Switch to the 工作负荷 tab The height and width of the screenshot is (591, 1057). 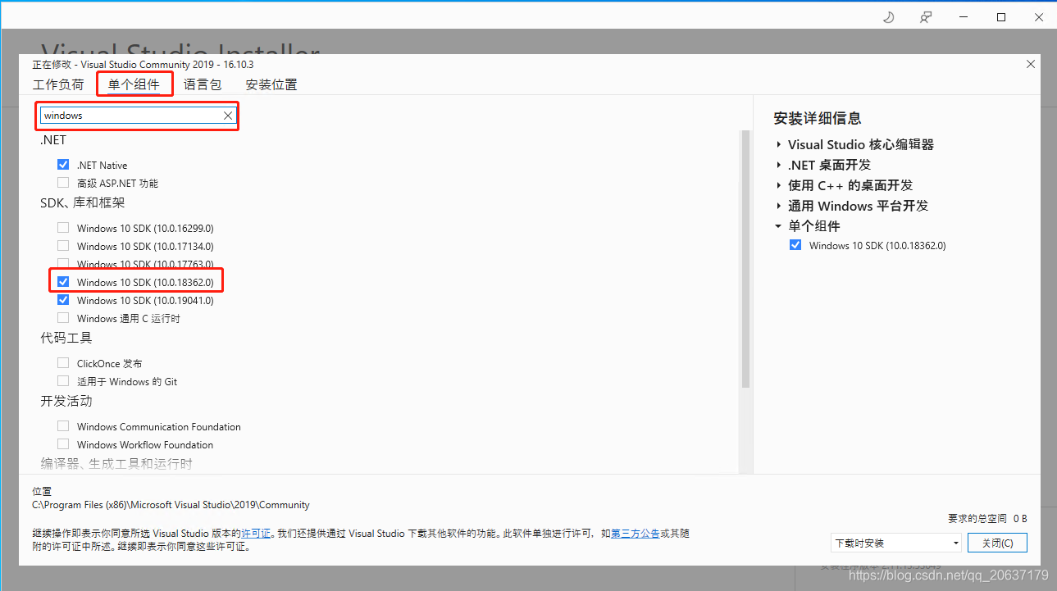58,84
